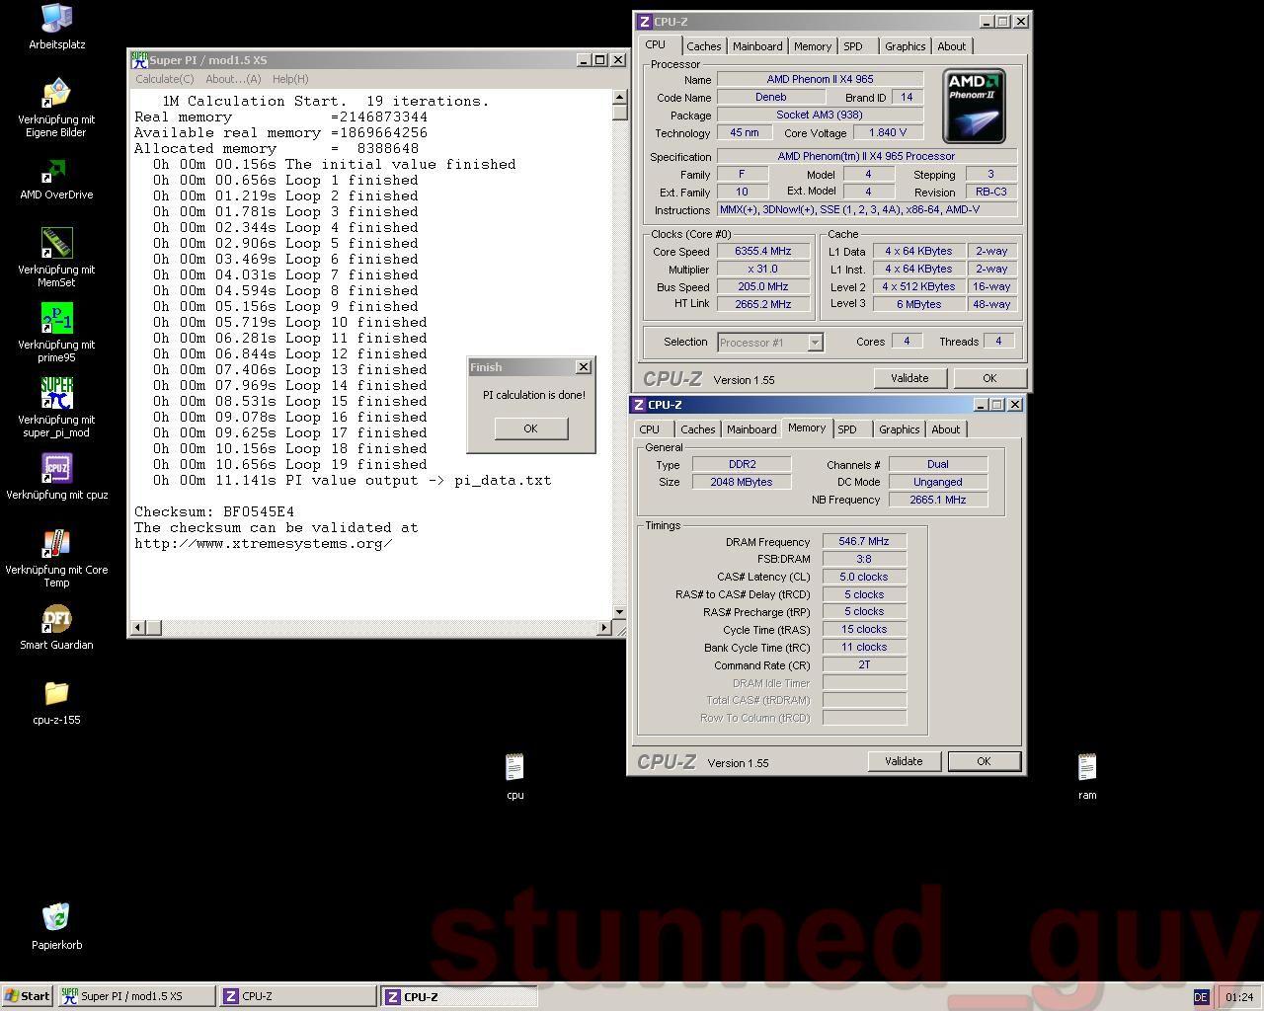
Task: Click the http://www.xtremesystems.org/ text line
Action: 263,543
